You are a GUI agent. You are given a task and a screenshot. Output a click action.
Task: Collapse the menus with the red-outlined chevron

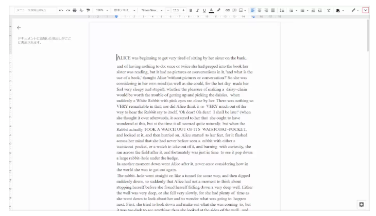366,10
